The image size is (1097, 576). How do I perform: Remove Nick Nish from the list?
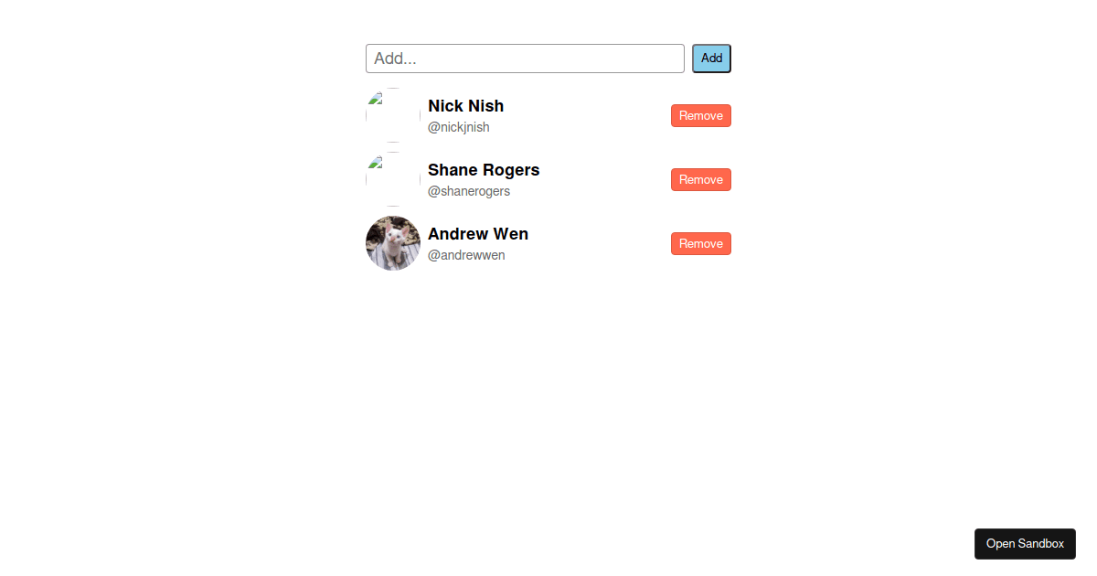(x=701, y=115)
